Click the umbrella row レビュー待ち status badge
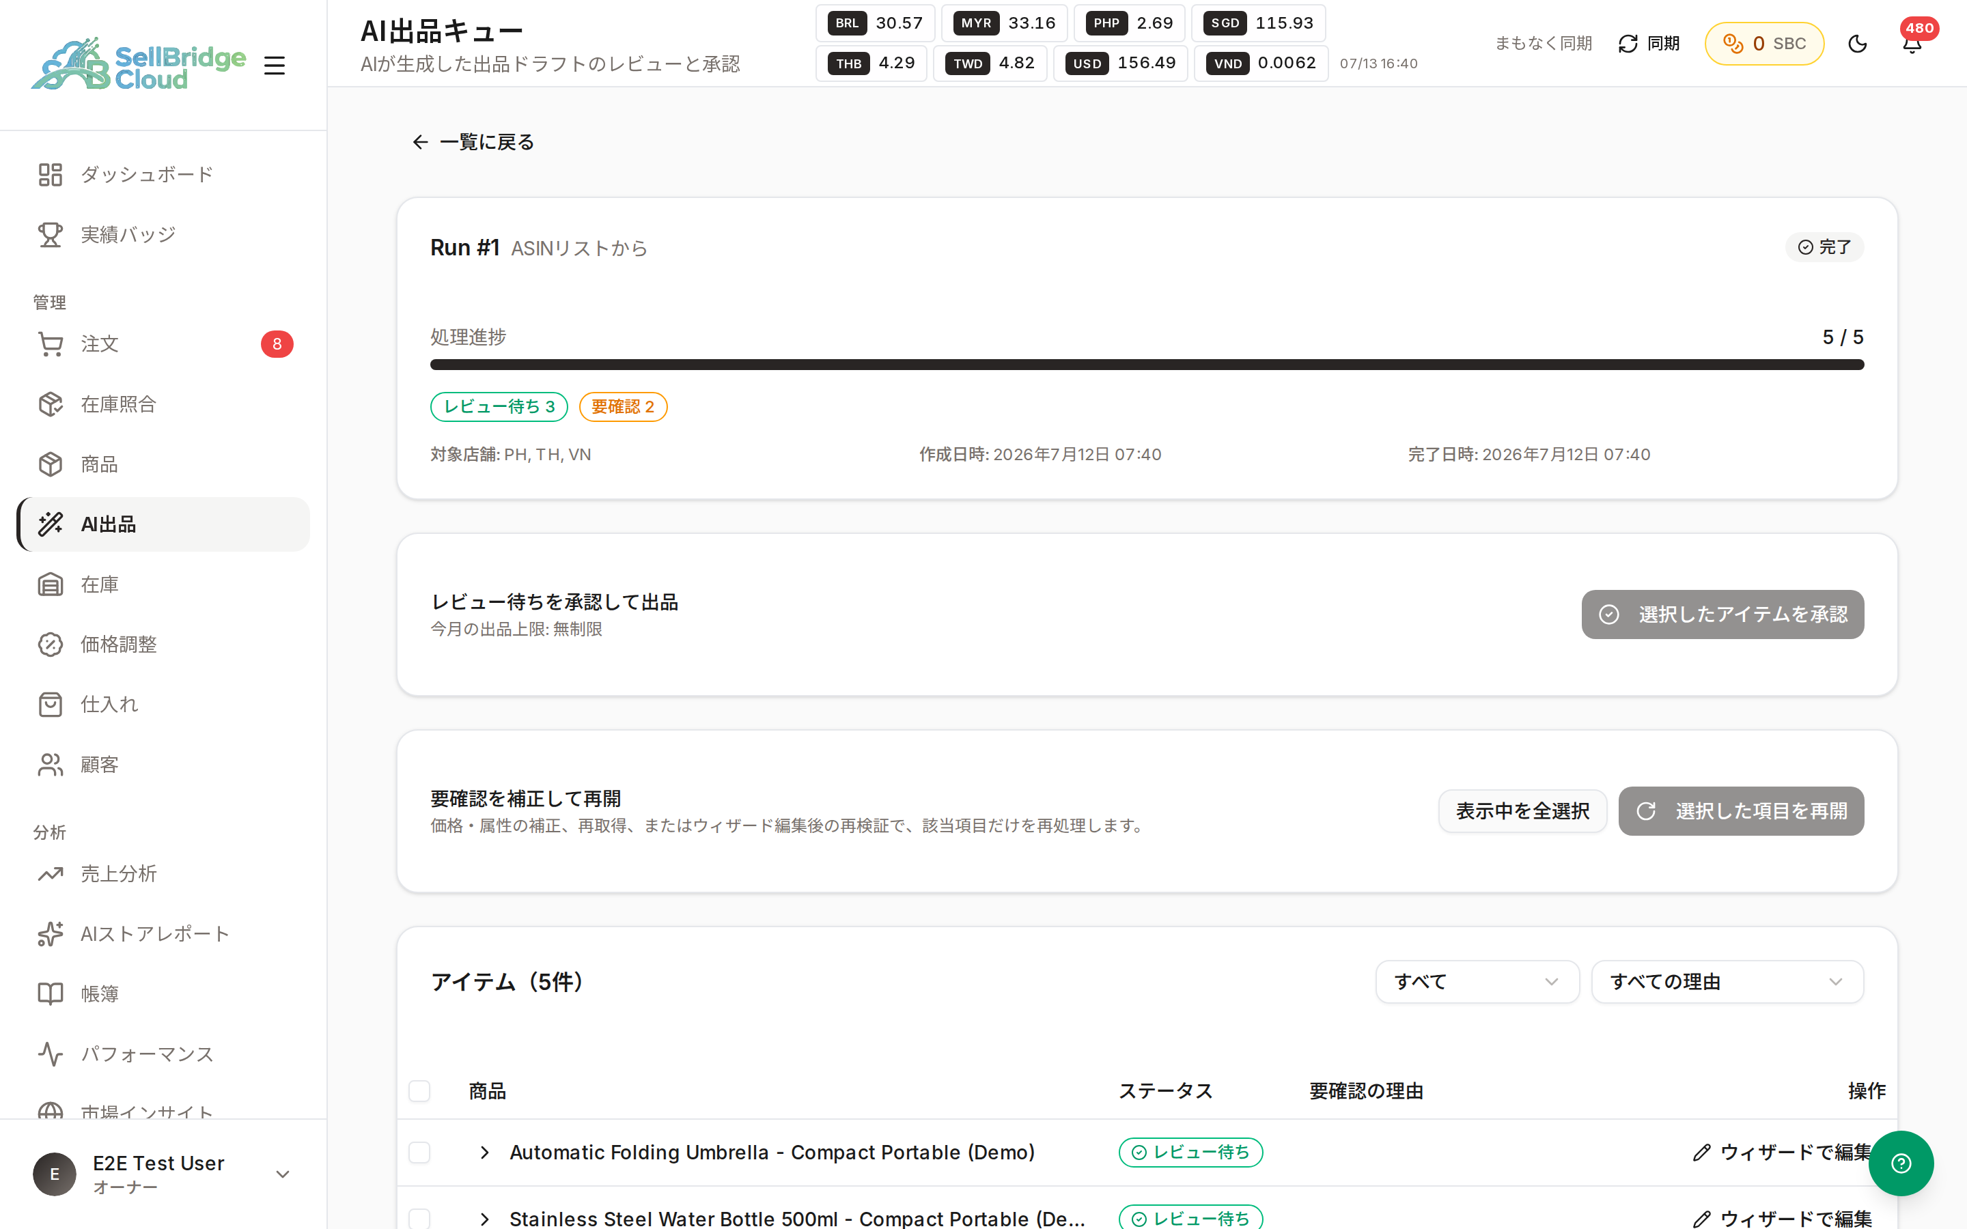The height and width of the screenshot is (1229, 1967). (1190, 1153)
